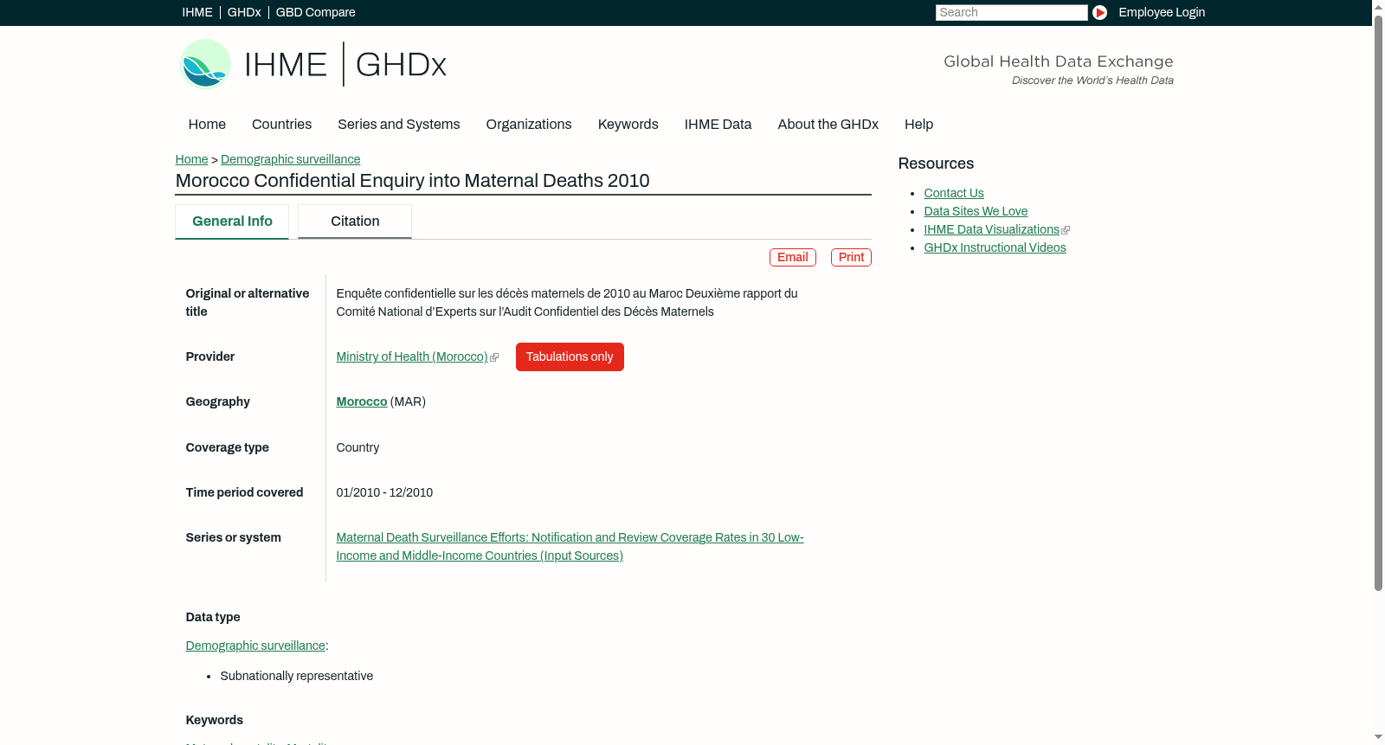This screenshot has height=745, width=1385.
Task: Open the Home menu item
Action: coord(207,124)
